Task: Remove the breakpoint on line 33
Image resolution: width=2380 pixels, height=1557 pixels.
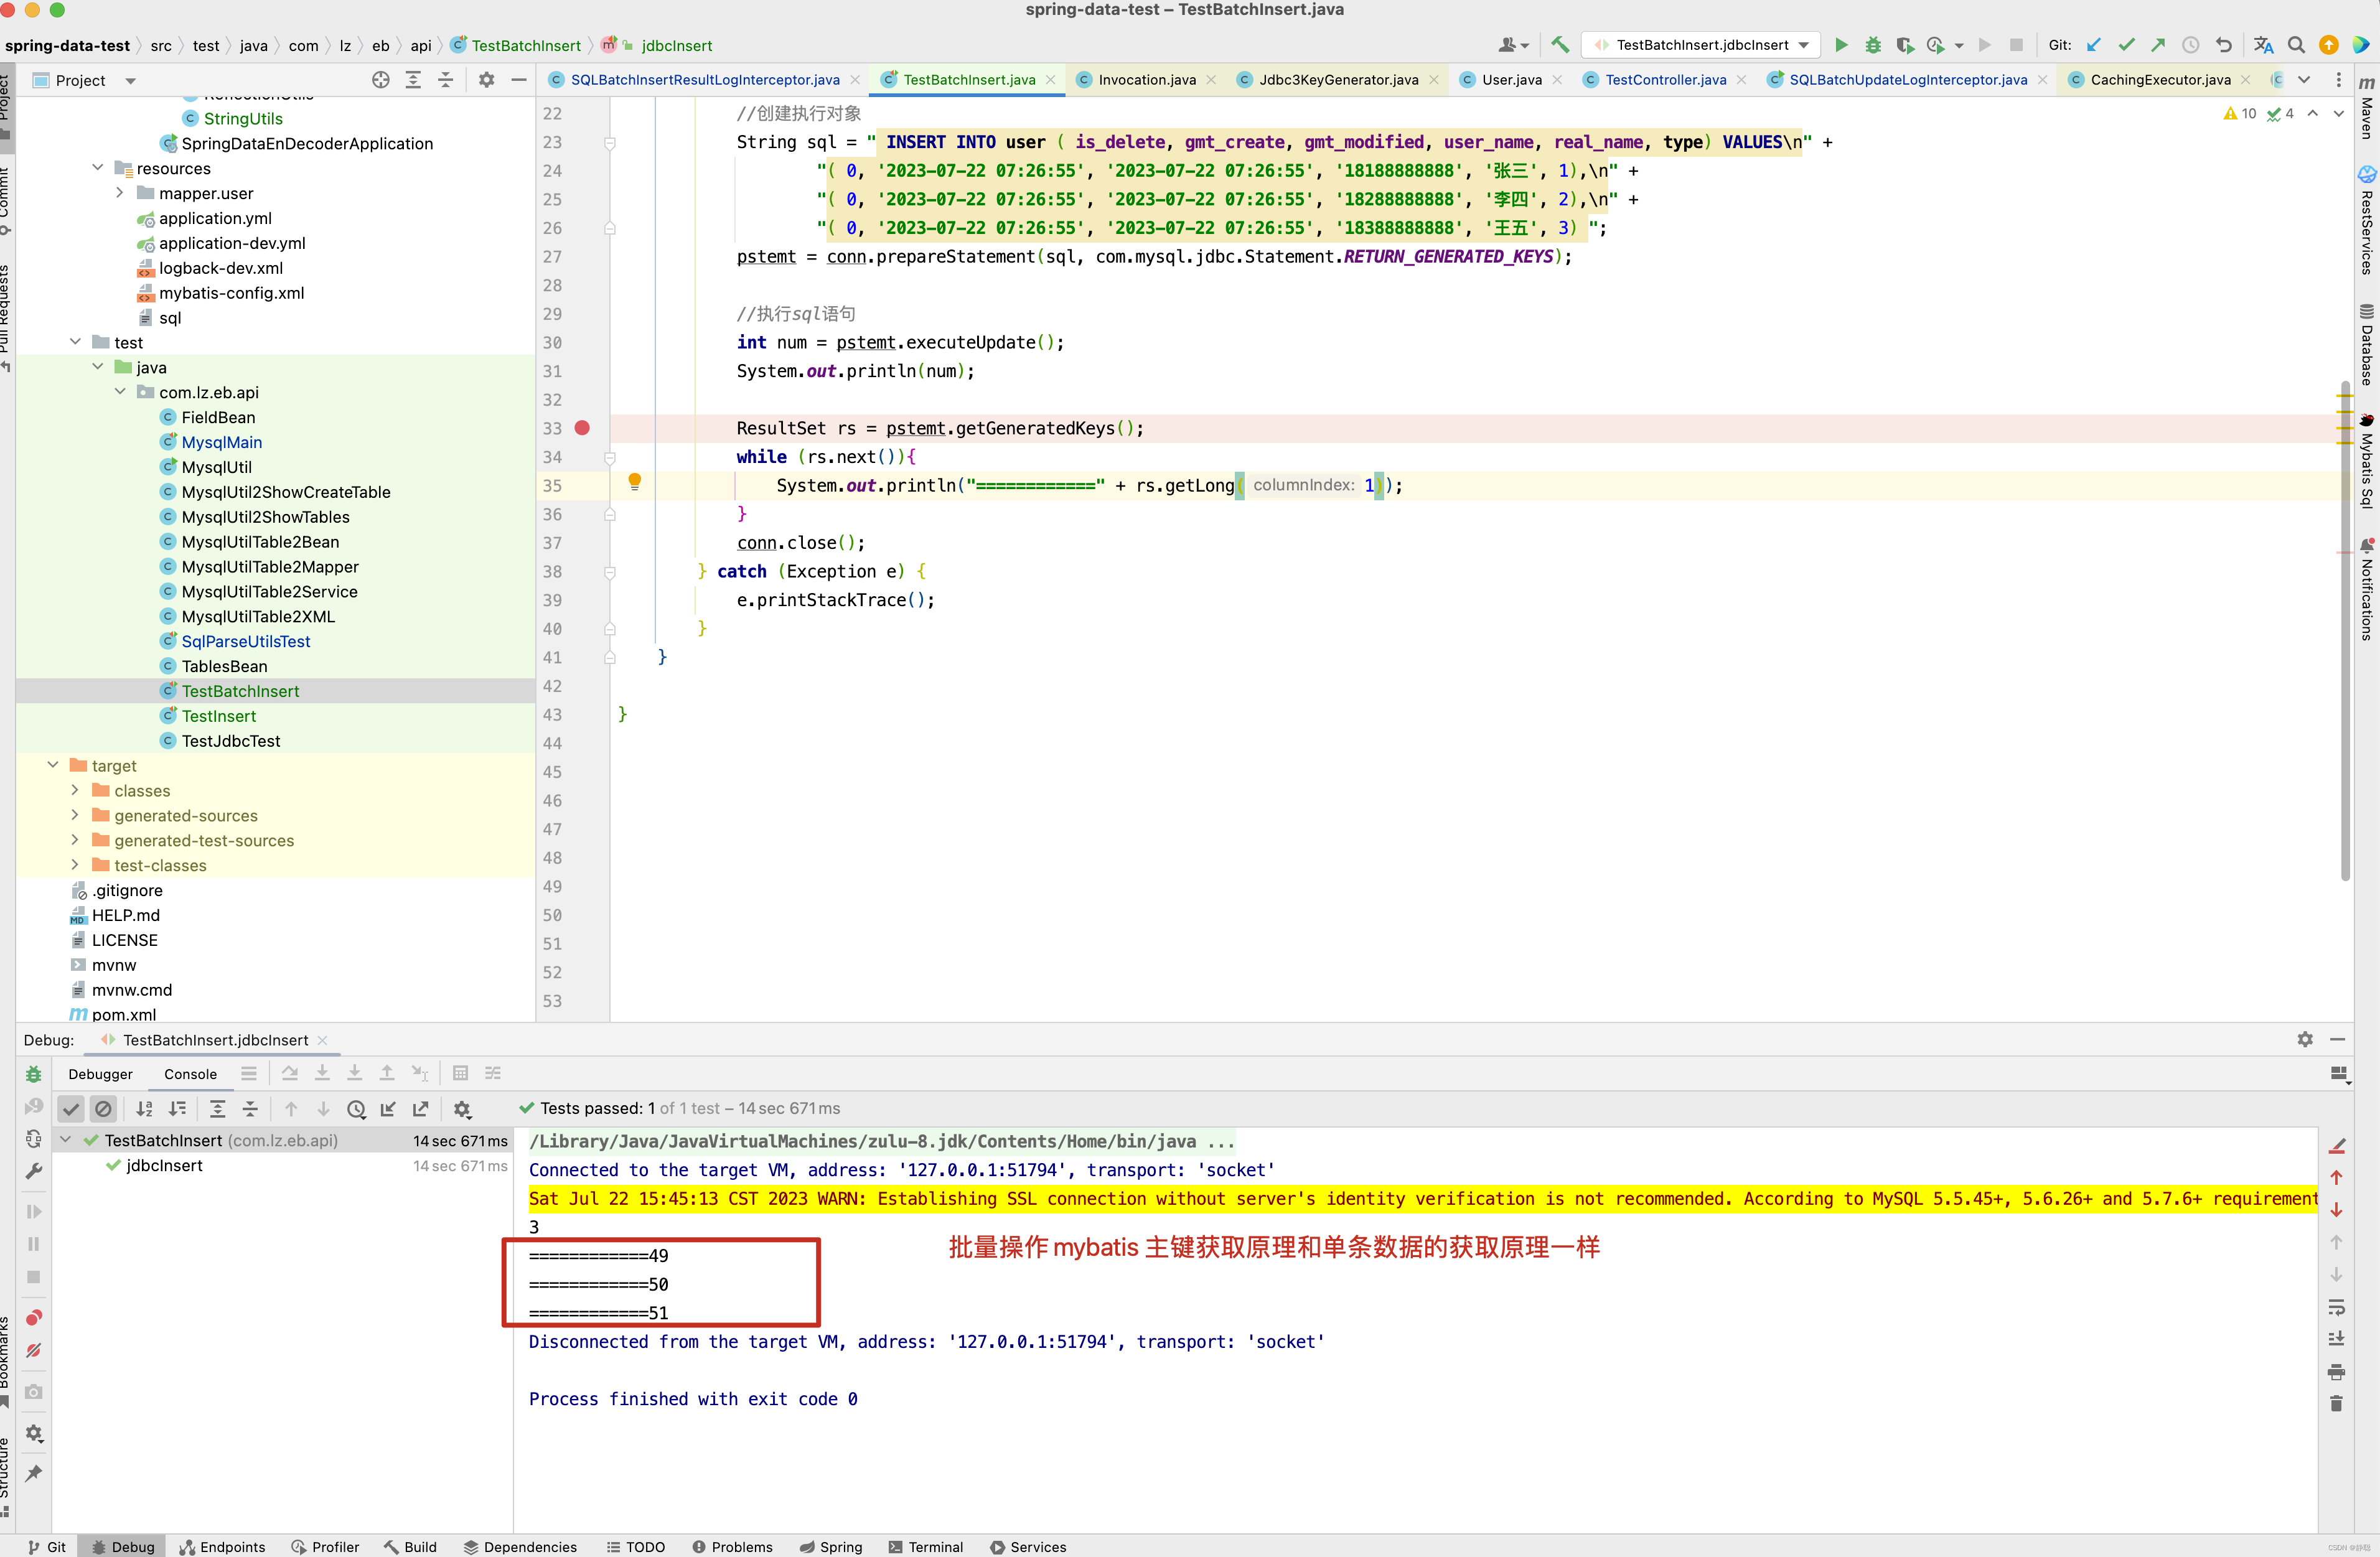Action: (x=582, y=428)
